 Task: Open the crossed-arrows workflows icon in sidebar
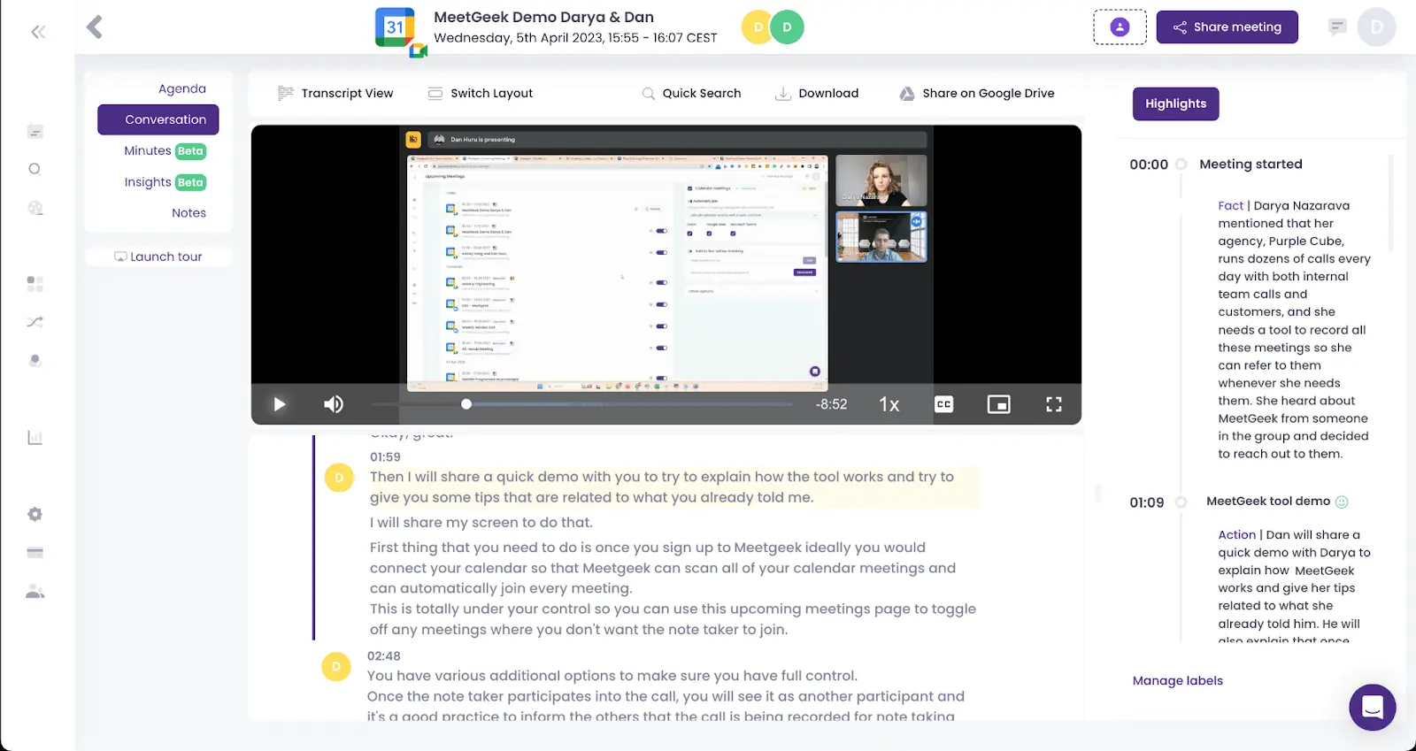(35, 322)
